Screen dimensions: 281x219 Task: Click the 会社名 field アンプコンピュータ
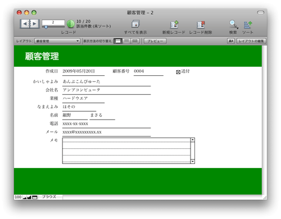pos(106,90)
